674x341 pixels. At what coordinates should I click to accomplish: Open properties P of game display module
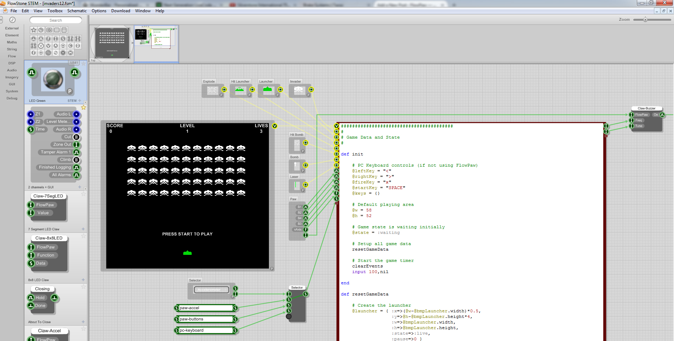(272, 269)
